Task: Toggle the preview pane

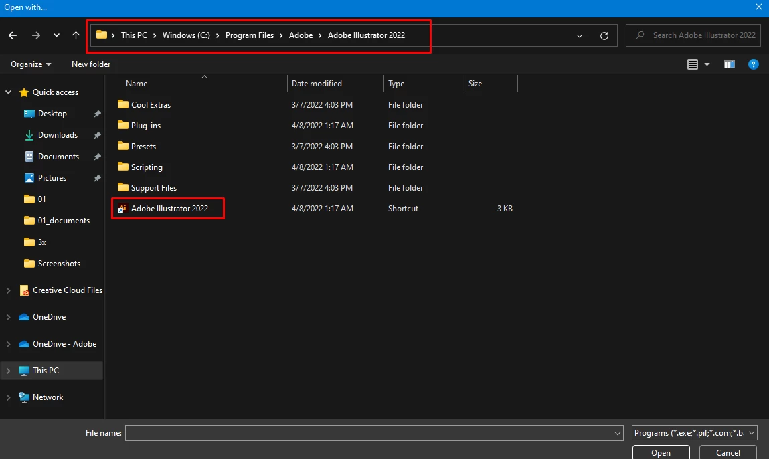Action: tap(730, 64)
